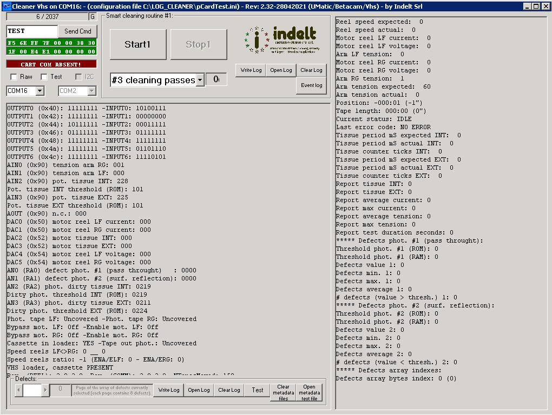Minimize the Cleaner Vhs window
This screenshot has width=552, height=415.
527,6
